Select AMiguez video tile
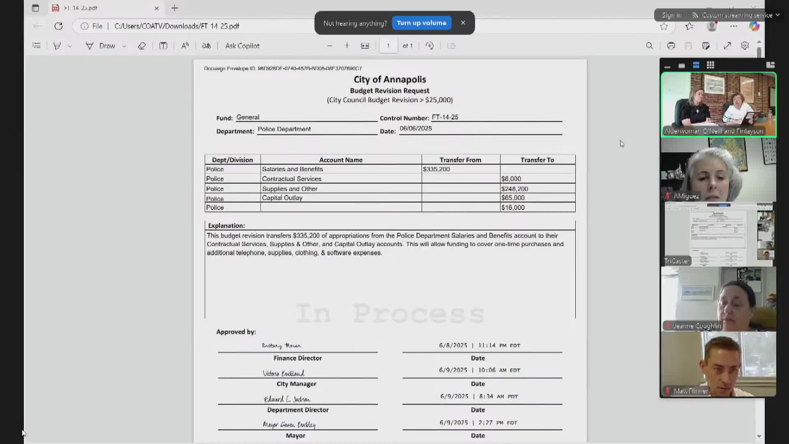This screenshot has height=444, width=789. point(718,169)
